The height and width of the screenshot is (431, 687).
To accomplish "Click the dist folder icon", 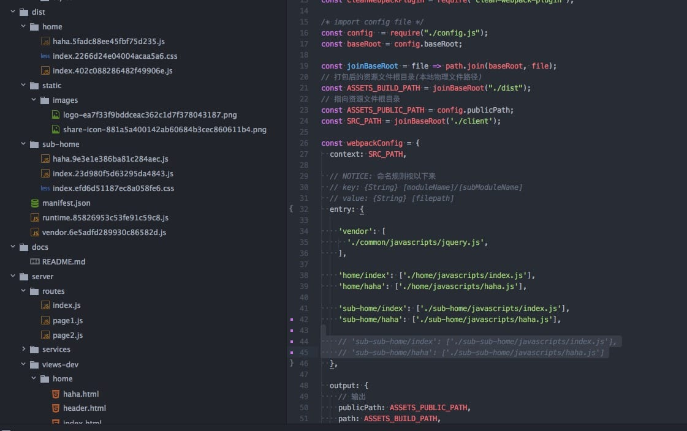I will coord(24,12).
